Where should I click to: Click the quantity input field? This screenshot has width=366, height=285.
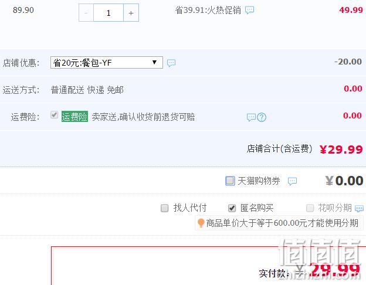(109, 13)
